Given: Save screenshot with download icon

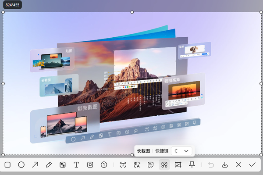Looking at the screenshot, I should click(224, 165).
